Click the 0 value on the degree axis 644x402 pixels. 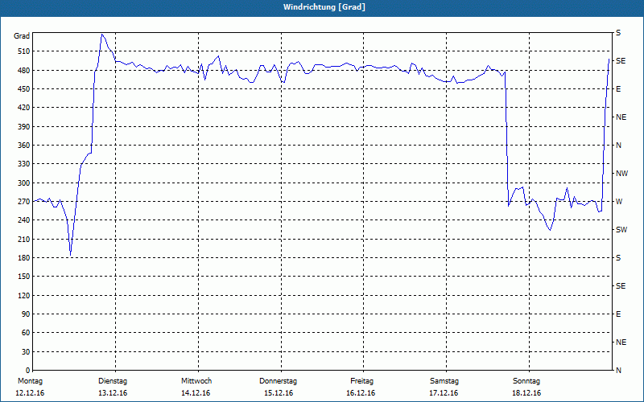point(28,371)
